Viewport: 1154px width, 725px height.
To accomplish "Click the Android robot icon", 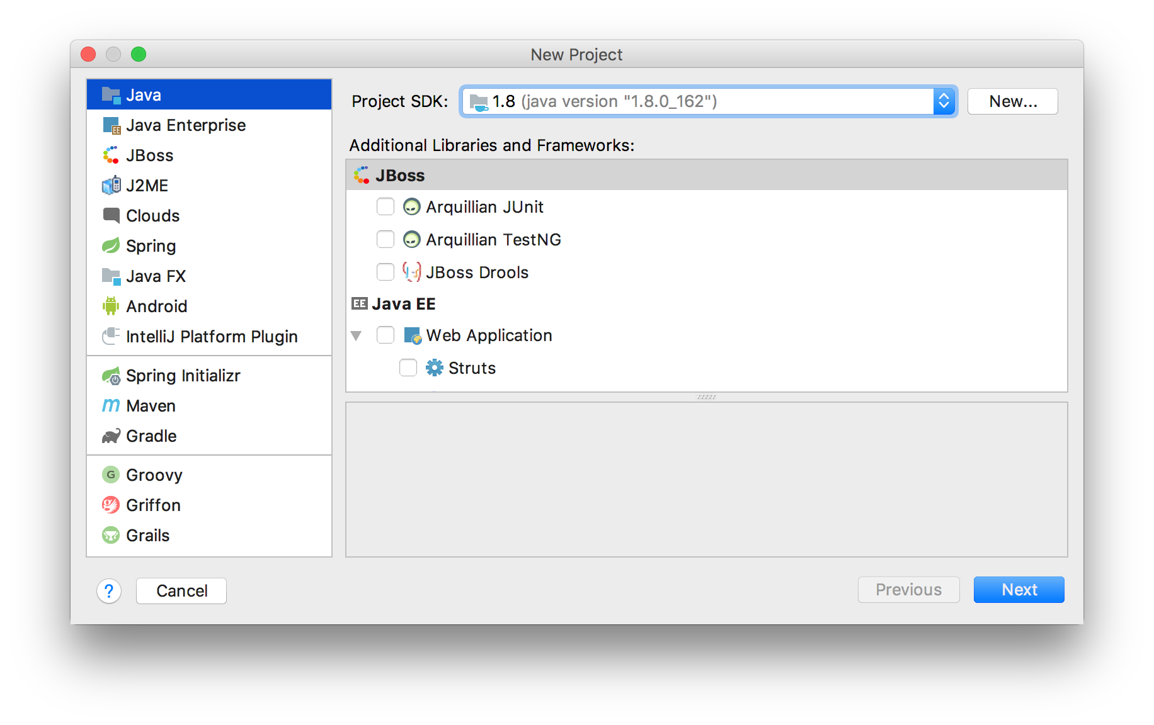I will [x=111, y=306].
